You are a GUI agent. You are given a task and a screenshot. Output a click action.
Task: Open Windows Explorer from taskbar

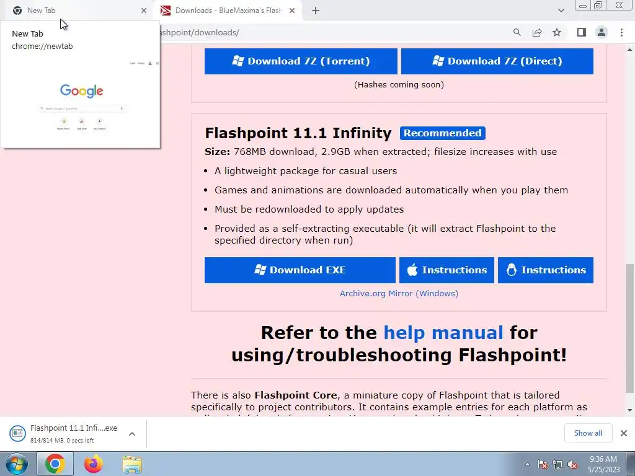click(132, 464)
